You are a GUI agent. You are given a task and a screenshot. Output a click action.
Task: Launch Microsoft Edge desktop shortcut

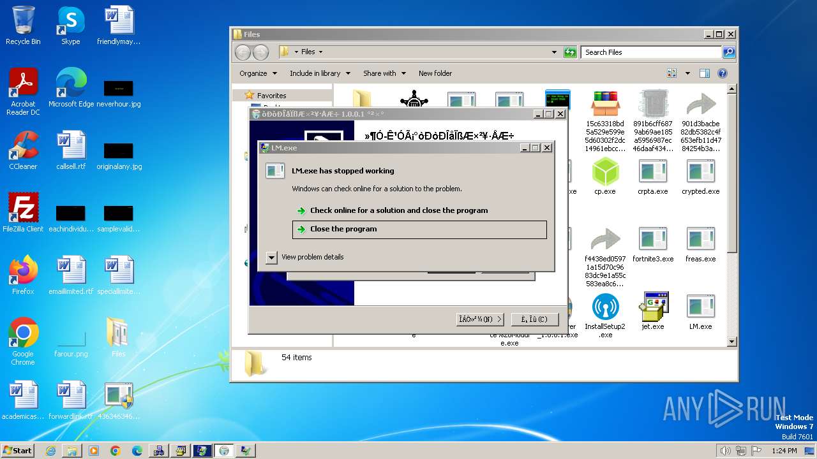point(71,88)
